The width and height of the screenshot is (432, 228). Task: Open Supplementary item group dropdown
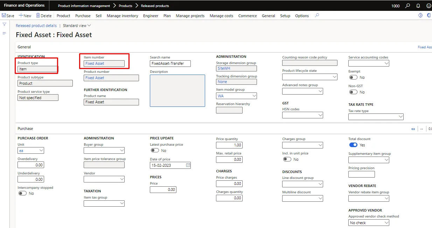(x=386, y=160)
